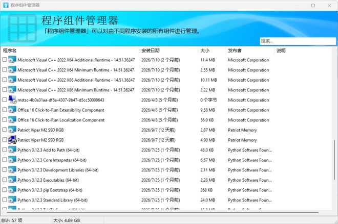Tick checkbox of the 2.87 MB Patriot Viper row
Viewport: 338px width, 224px height.
click(x=5, y=130)
